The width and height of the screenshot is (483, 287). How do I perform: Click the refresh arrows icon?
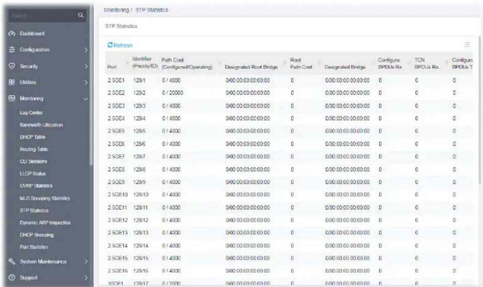click(110, 45)
